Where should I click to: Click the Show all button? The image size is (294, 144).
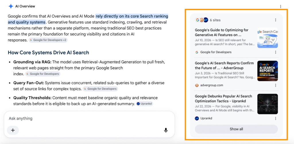(x=236, y=129)
